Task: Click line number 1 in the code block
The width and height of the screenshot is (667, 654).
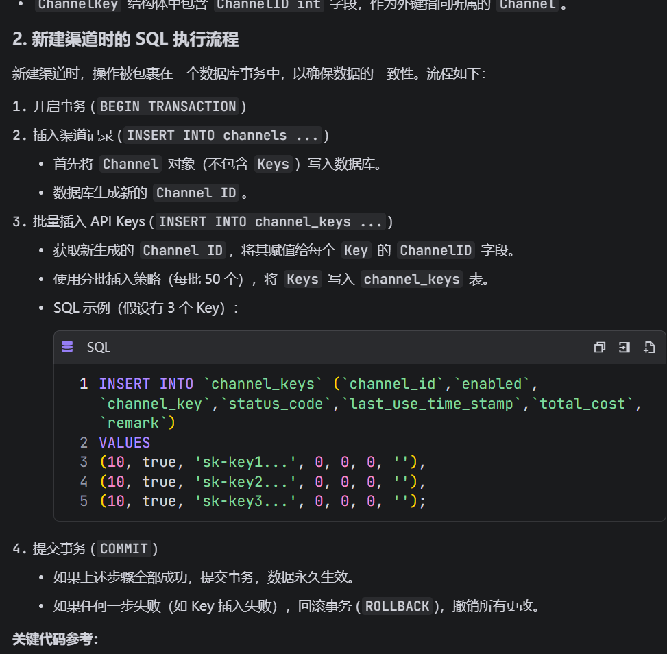Action: coord(84,384)
